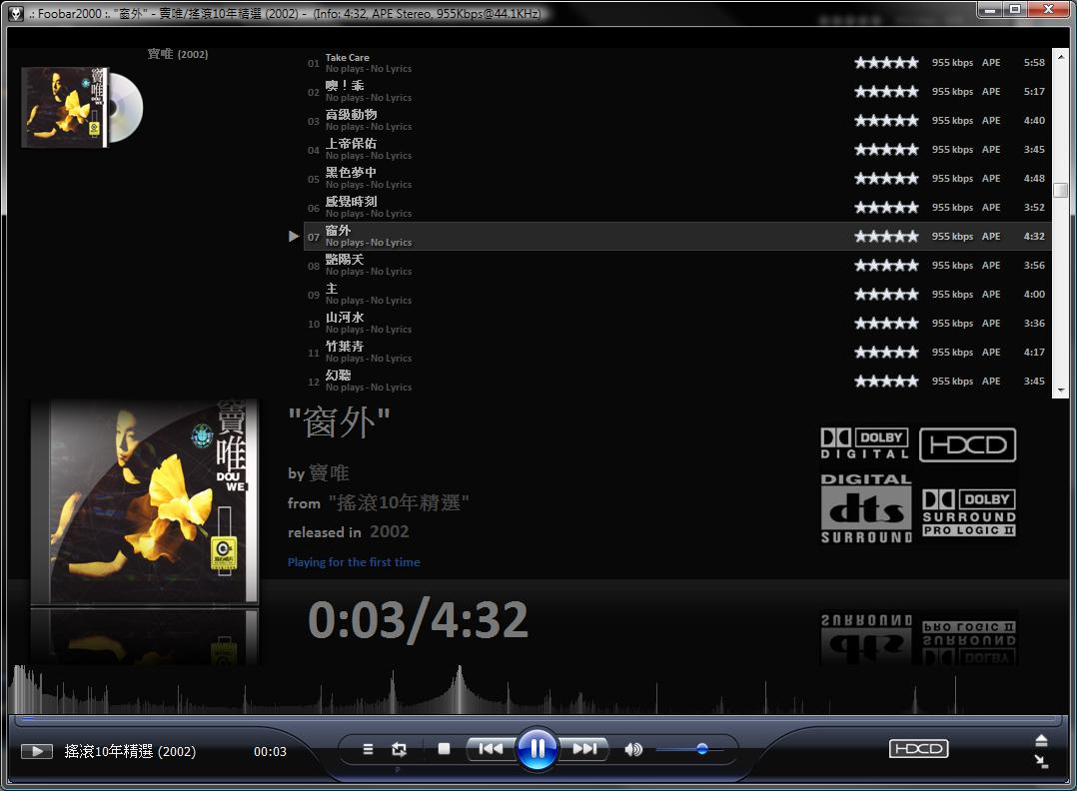
Task: Select the playing track 07 窗外
Action: [676, 236]
